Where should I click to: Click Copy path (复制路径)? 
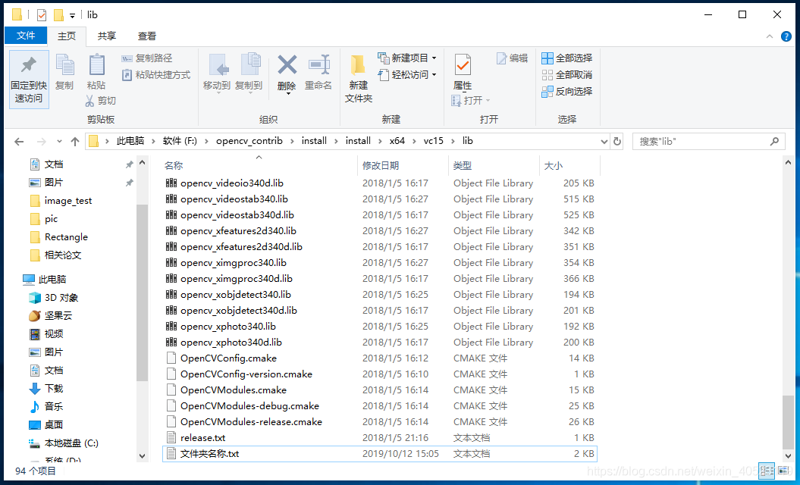[147, 58]
